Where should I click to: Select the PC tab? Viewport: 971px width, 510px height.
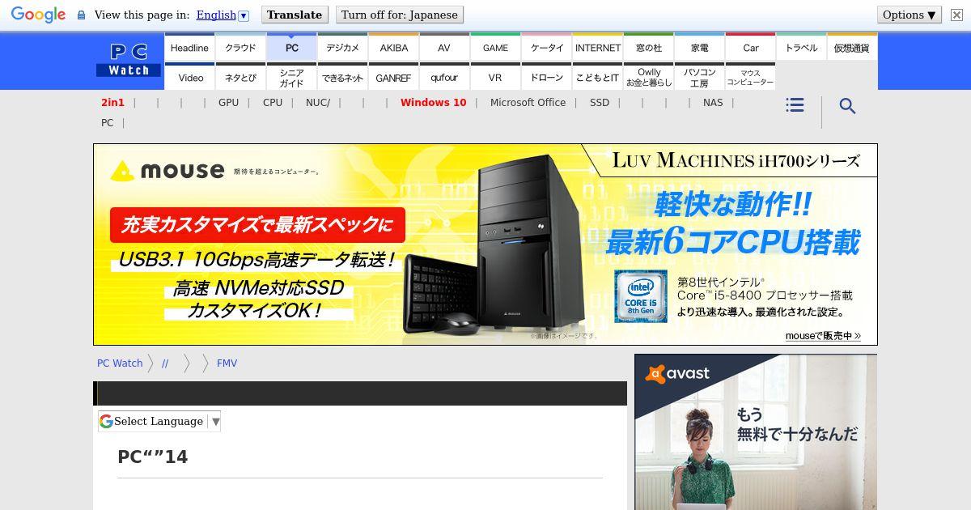click(291, 47)
